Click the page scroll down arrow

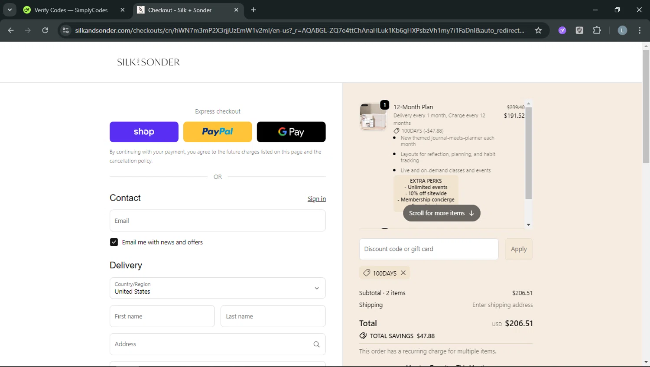pyautogui.click(x=646, y=362)
